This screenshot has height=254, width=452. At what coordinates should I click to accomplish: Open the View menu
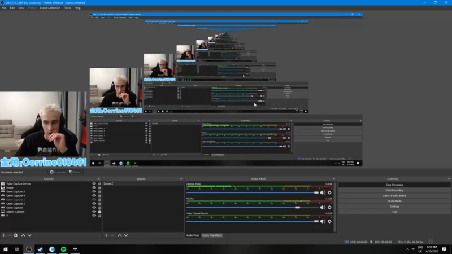click(21, 8)
